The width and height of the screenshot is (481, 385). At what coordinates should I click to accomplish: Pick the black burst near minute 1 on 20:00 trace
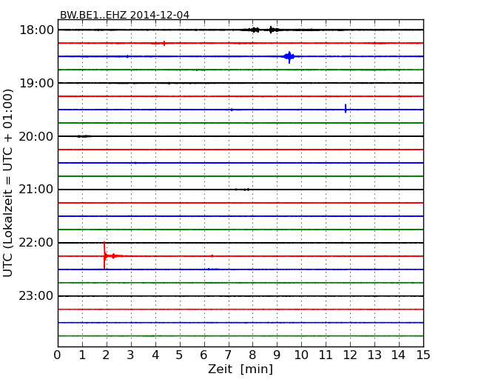point(84,136)
